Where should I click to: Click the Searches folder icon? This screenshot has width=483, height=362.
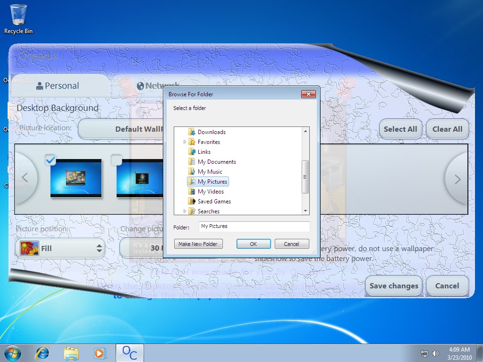tap(192, 211)
